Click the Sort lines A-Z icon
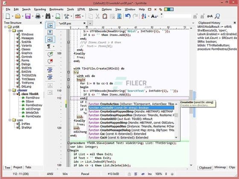239x179 pixels. 144,16
